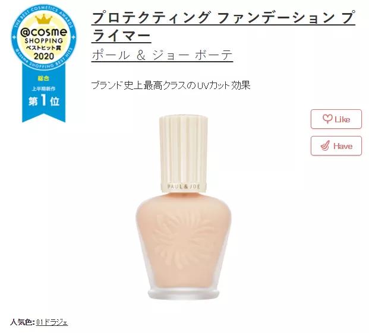Click the embossed flower on the bottle

184,240
